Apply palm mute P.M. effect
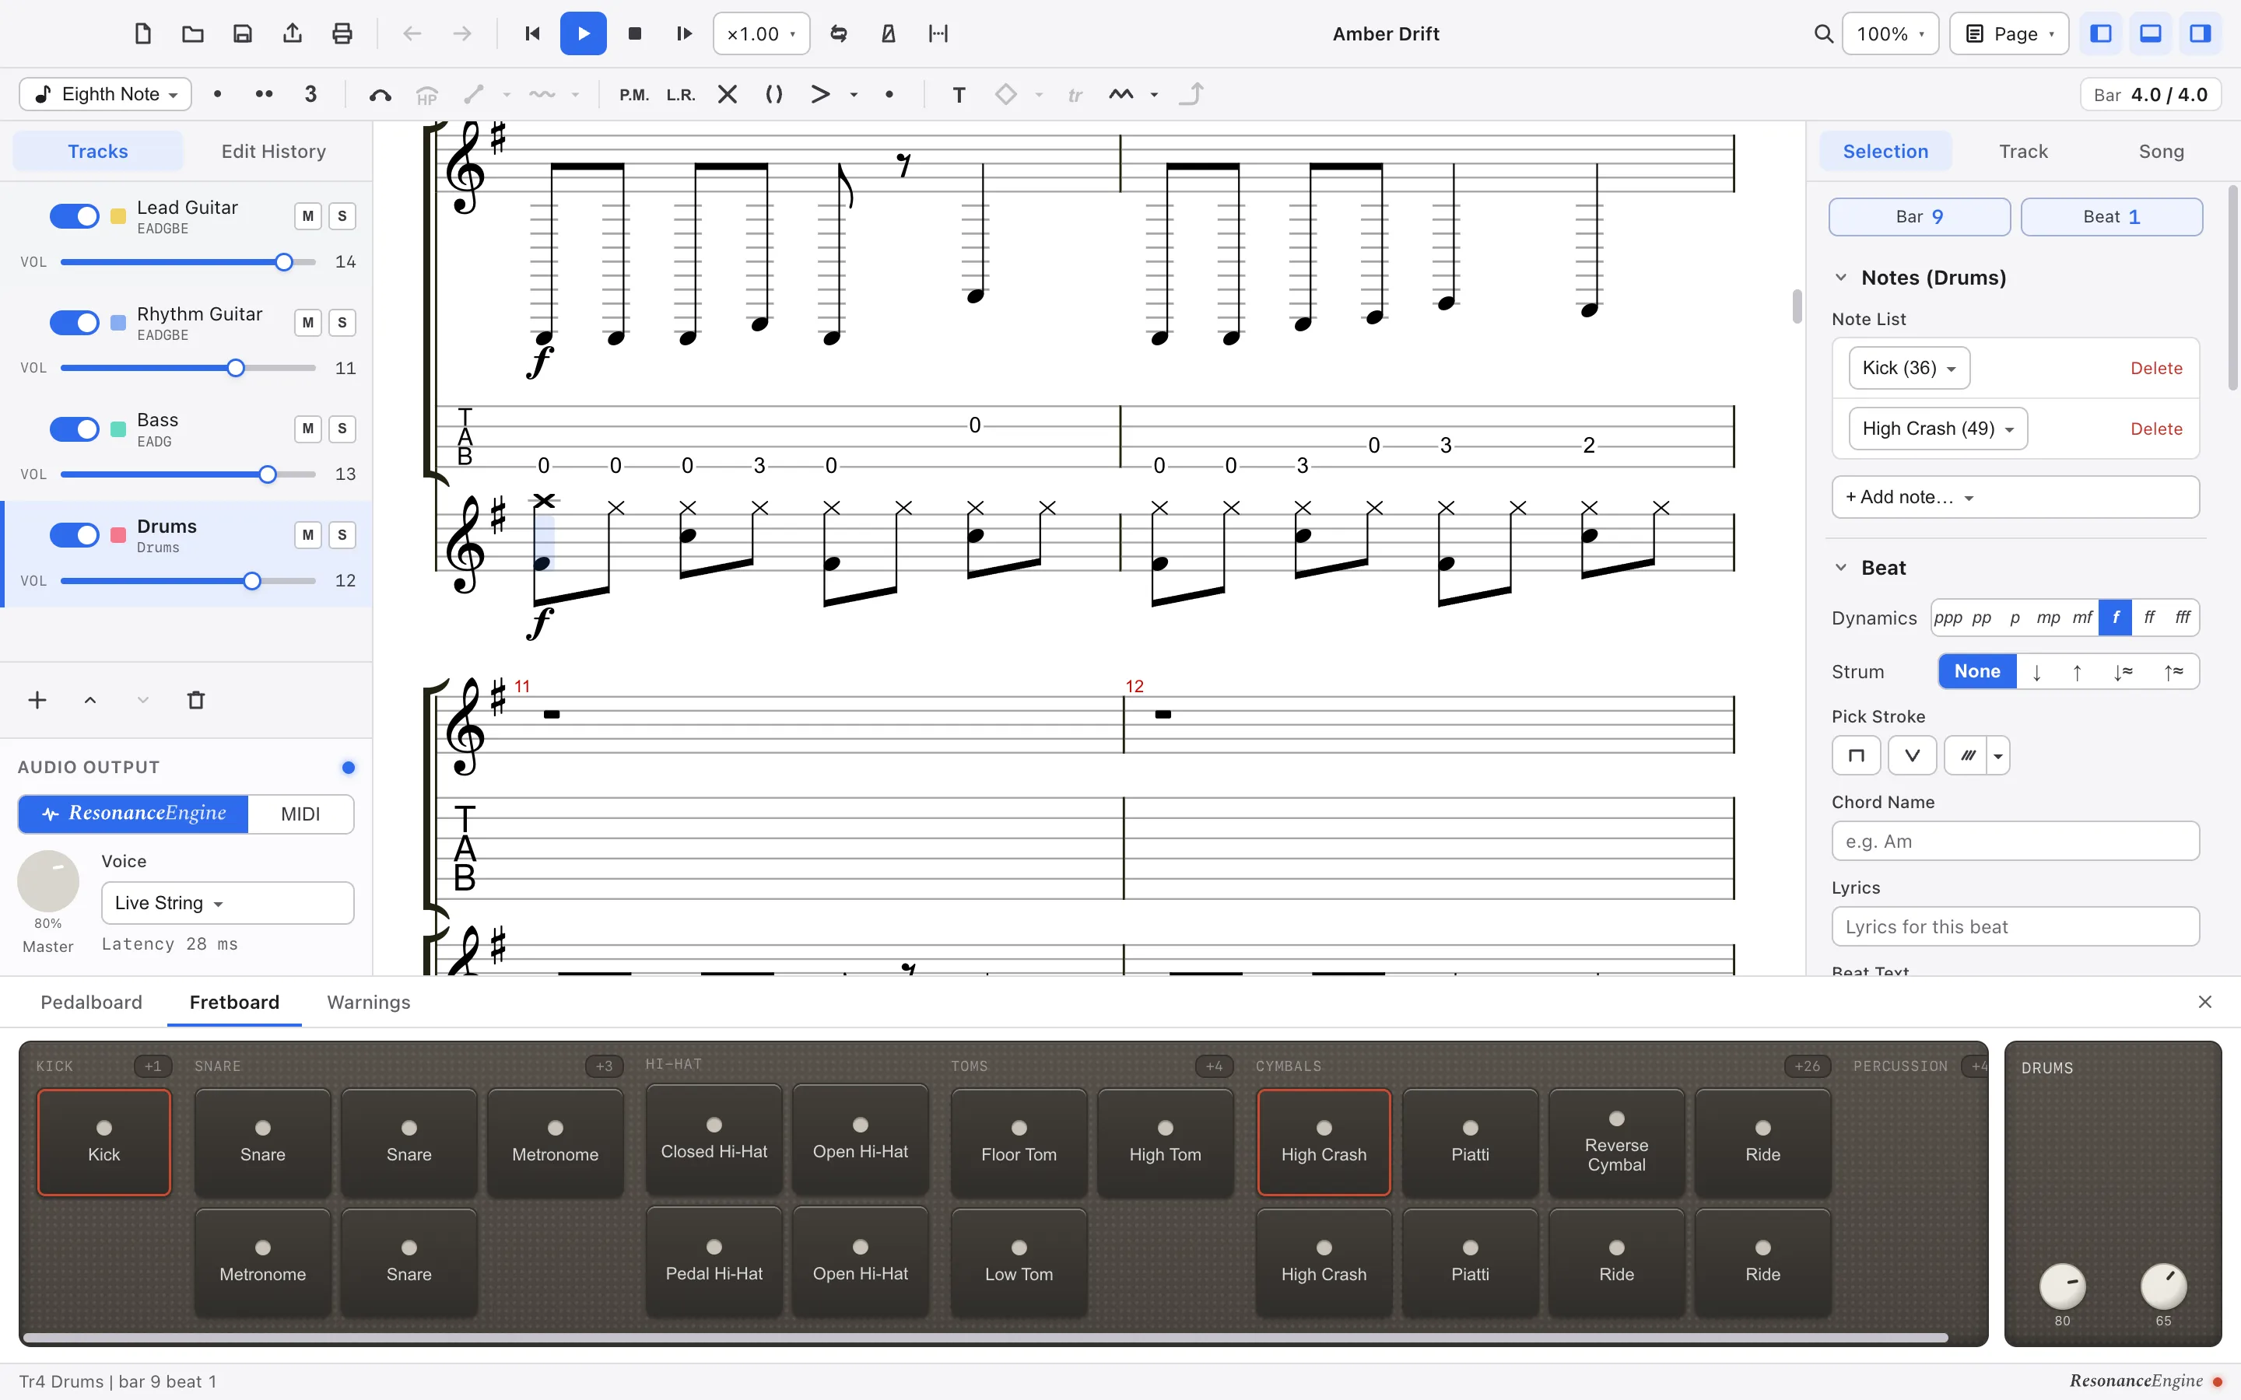Image resolution: width=2241 pixels, height=1400 pixels. (x=634, y=94)
